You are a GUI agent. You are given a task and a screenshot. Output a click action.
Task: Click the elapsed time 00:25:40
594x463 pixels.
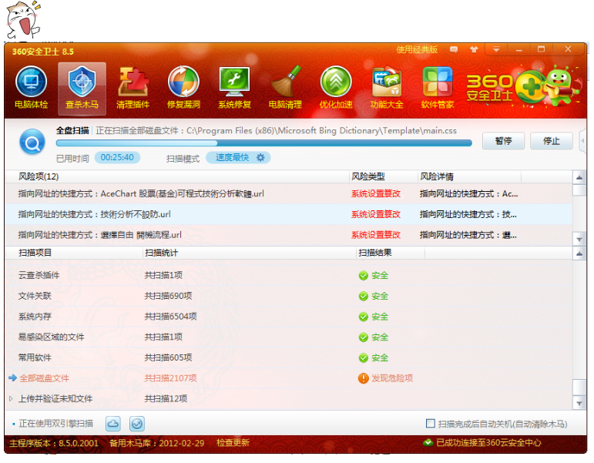[117, 158]
